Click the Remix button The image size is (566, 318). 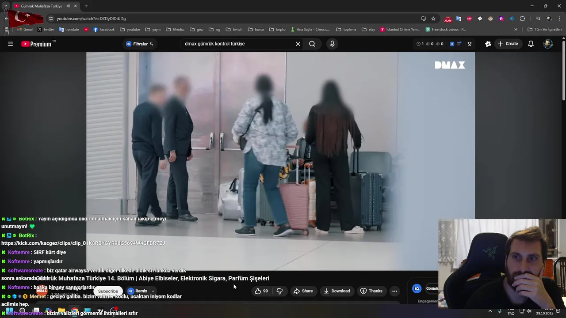(138, 291)
